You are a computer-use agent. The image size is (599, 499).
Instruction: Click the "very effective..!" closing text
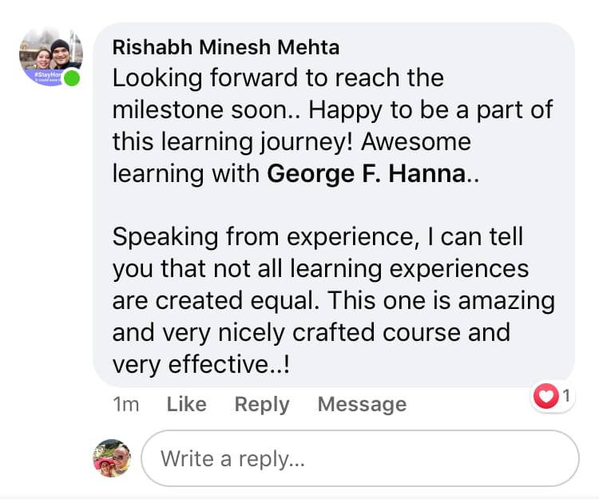coord(200,363)
